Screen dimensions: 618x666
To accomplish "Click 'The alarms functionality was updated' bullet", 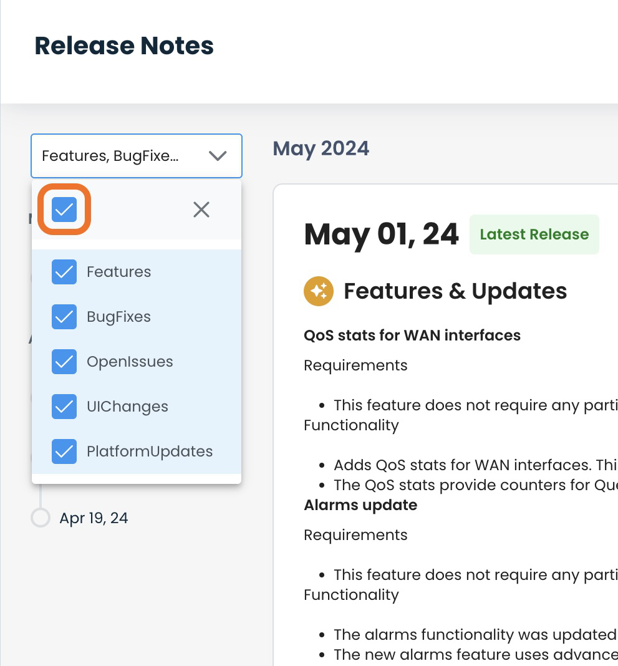I will click(x=476, y=634).
